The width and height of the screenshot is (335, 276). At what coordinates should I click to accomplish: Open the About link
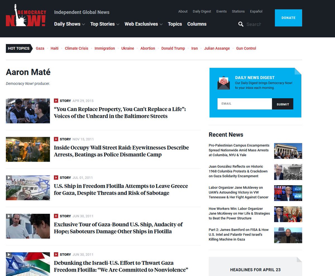[183, 11]
